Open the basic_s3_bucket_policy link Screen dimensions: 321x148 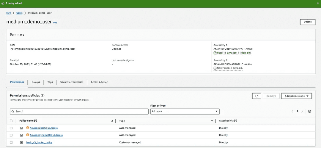pyautogui.click(x=39, y=142)
